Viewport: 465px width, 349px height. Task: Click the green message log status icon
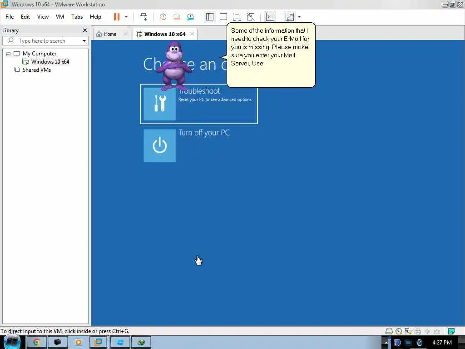click(x=451, y=331)
